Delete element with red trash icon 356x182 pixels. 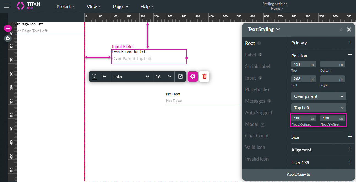pos(204,76)
